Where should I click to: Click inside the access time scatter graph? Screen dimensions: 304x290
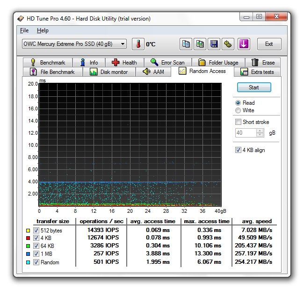(x=130, y=145)
